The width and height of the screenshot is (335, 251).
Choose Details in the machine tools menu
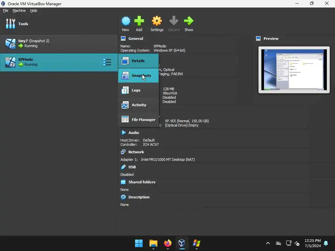(x=138, y=61)
